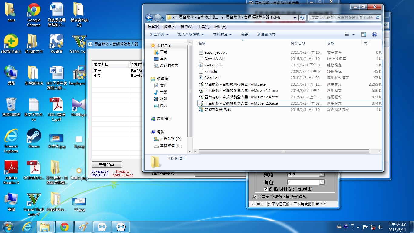Click the 搜尋 search box in Explorer
The width and height of the screenshot is (414, 233).
pos(344,18)
